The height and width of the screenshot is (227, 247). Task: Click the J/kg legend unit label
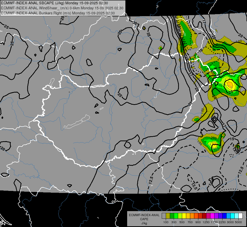coord(144,223)
